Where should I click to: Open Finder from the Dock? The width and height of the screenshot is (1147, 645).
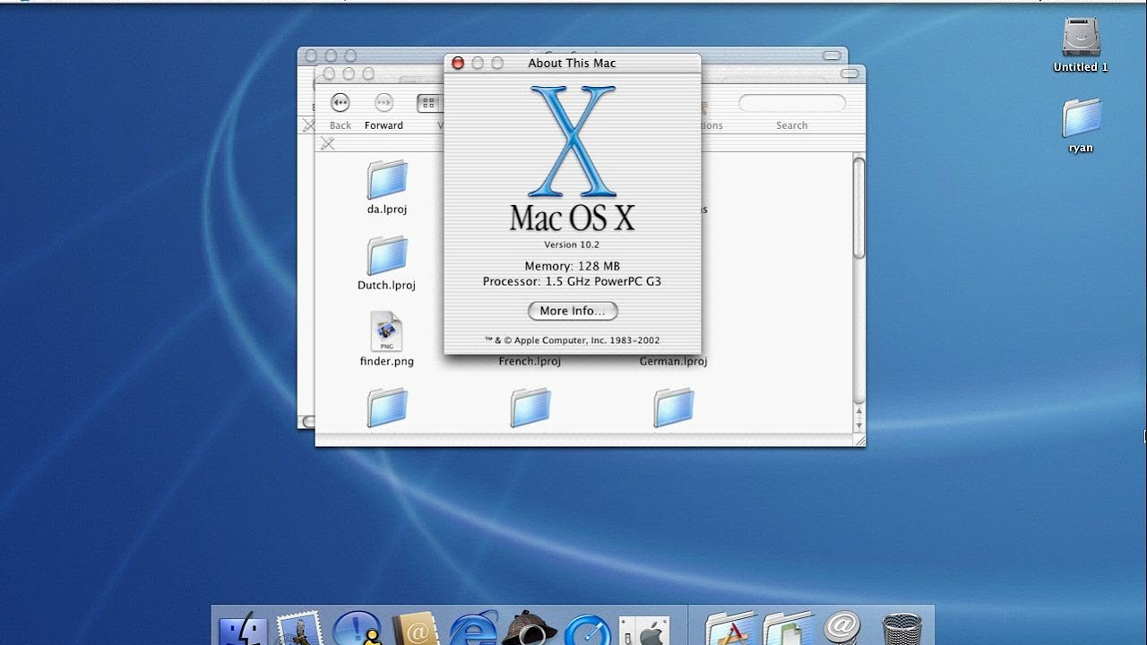[x=242, y=629]
